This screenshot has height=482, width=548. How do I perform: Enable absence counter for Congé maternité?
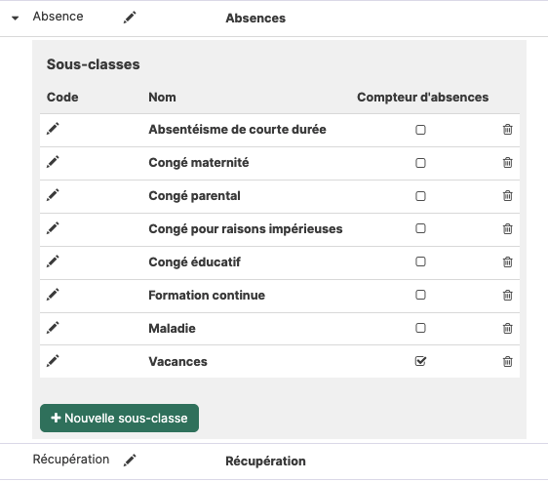pos(420,163)
